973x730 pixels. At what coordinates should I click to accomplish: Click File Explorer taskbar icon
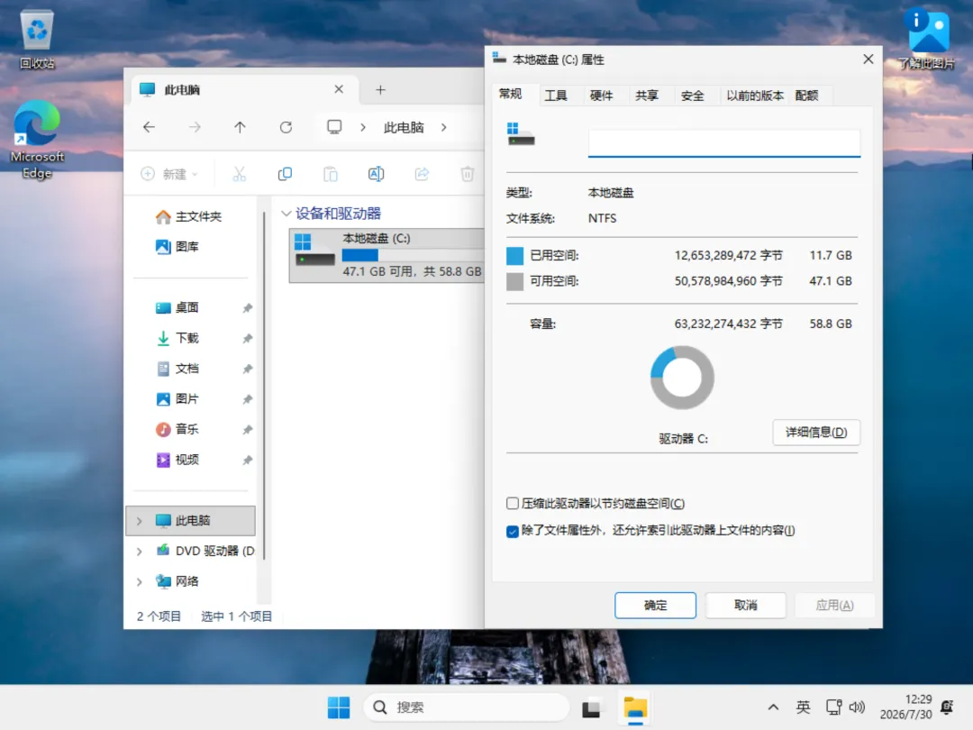(x=635, y=707)
